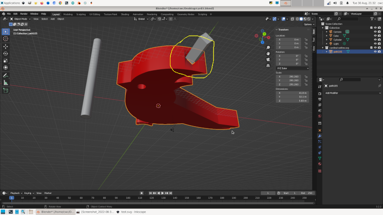383x215 pixels.
Task: Open the Scene properties tab
Action: click(x=320, y=110)
